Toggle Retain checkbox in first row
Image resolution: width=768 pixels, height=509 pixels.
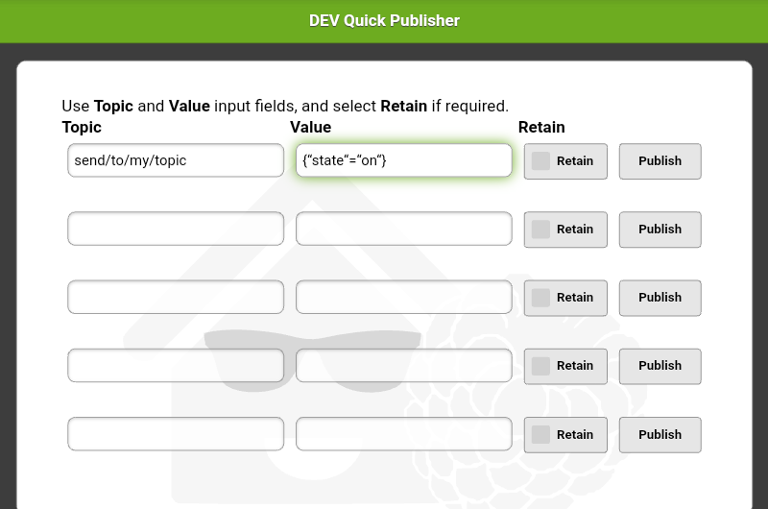click(x=541, y=161)
